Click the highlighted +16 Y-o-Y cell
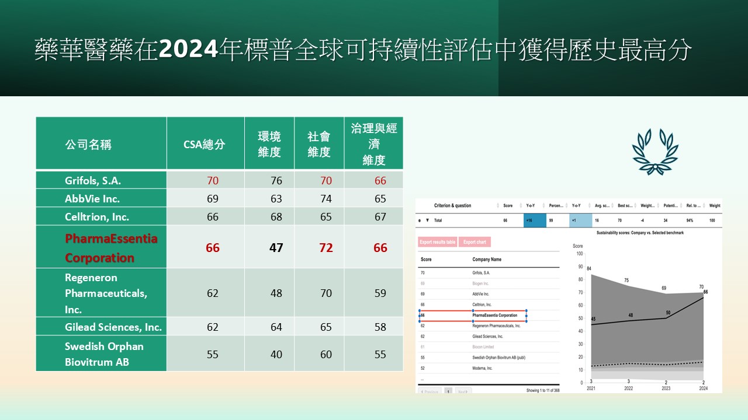748x420 pixels. pyautogui.click(x=535, y=220)
